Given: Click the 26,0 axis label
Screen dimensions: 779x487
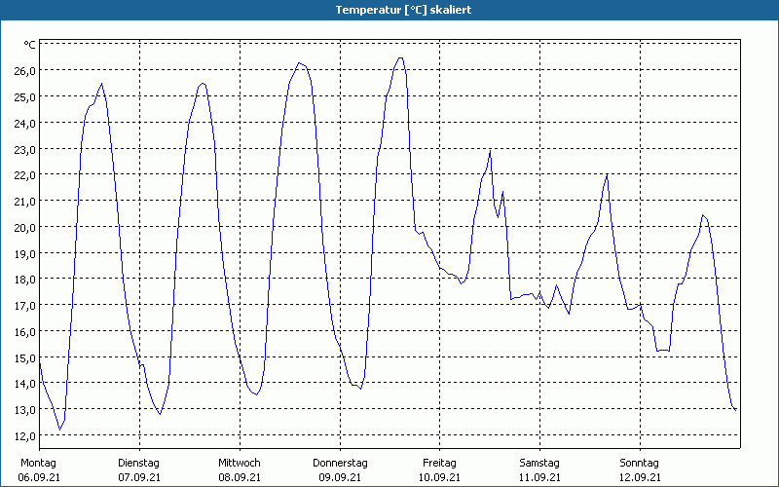Looking at the screenshot, I should (25, 70).
